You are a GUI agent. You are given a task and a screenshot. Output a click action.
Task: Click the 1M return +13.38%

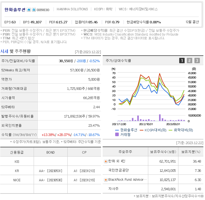[x=48, y=135]
